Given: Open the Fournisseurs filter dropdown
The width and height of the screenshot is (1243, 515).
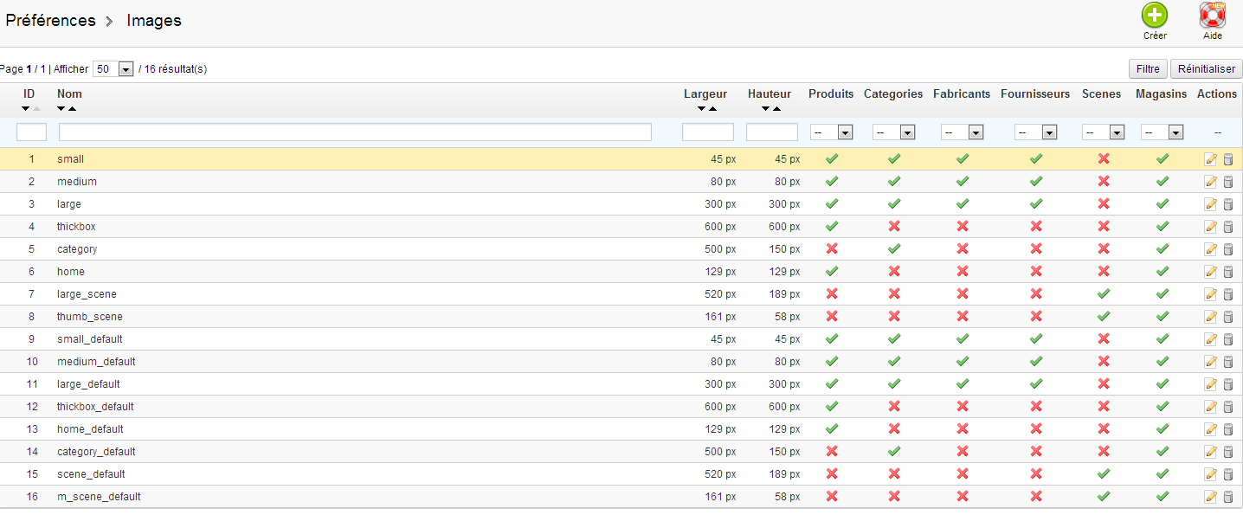Looking at the screenshot, I should click(1036, 132).
